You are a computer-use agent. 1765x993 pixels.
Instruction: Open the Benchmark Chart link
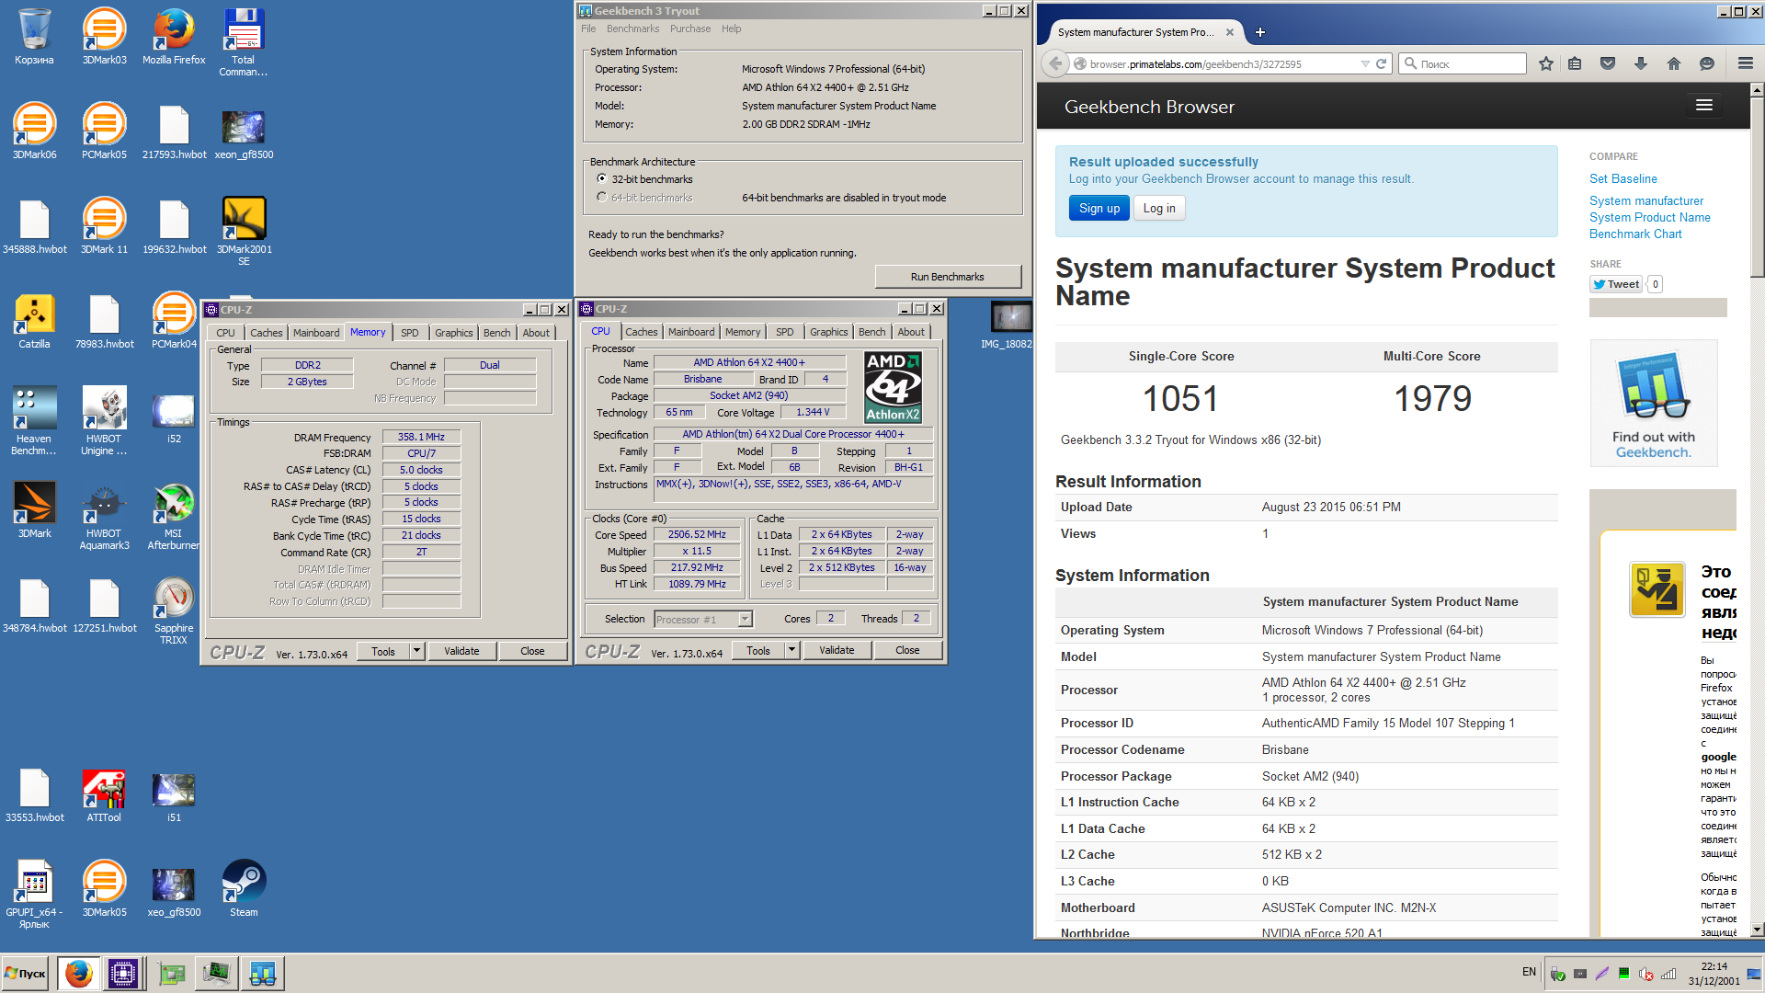click(1635, 234)
